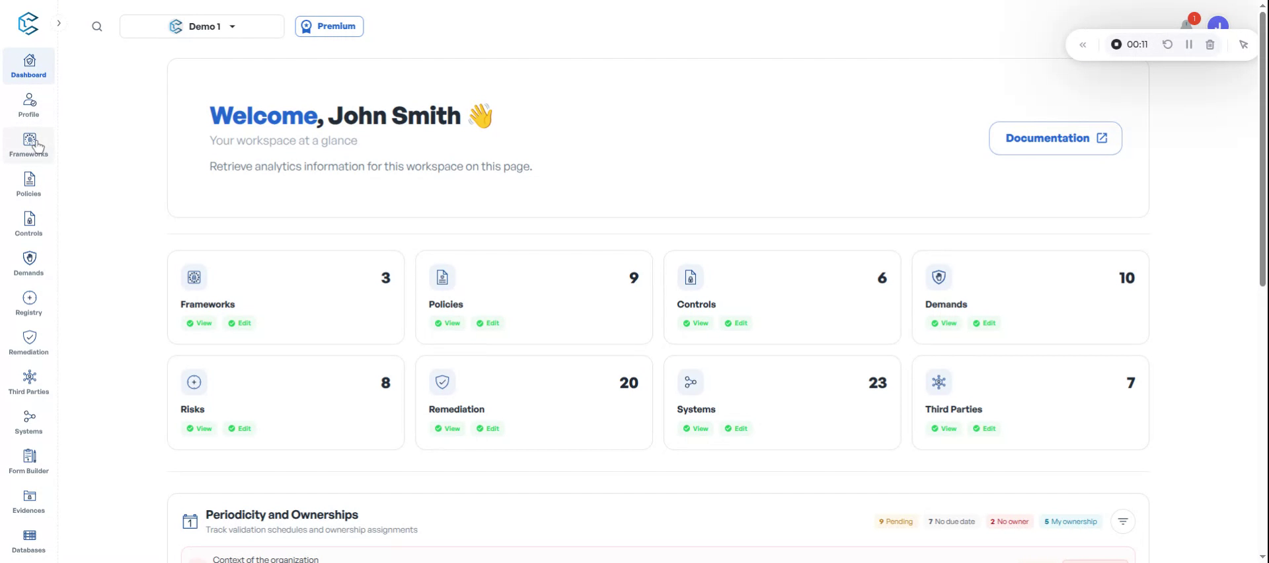Pause the recording

1189,44
